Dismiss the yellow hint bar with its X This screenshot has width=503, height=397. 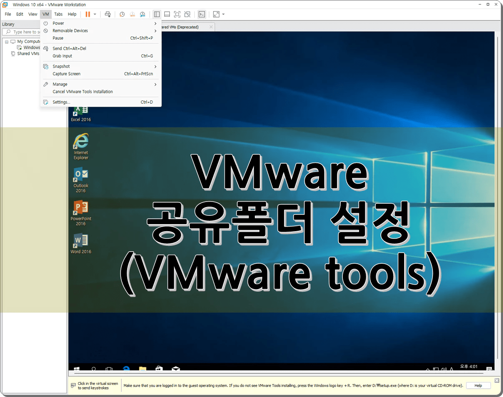[497, 380]
